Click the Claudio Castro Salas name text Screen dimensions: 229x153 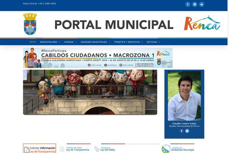pyautogui.click(x=184, y=124)
